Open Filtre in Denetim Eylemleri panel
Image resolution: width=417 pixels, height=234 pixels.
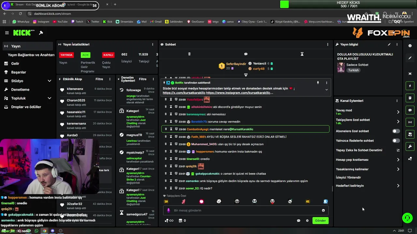pyautogui.click(x=143, y=79)
